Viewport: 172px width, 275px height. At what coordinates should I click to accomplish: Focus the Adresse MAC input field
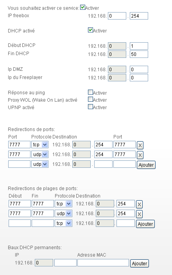point(103,263)
